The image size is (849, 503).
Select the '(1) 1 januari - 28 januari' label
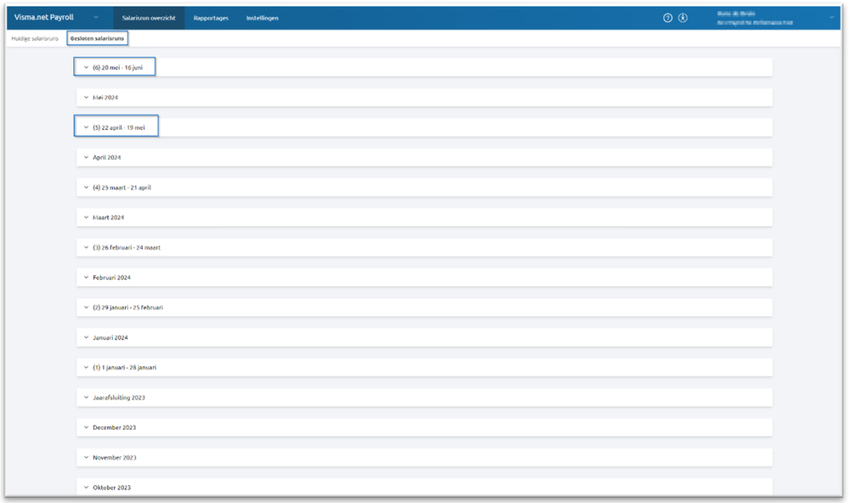point(125,368)
